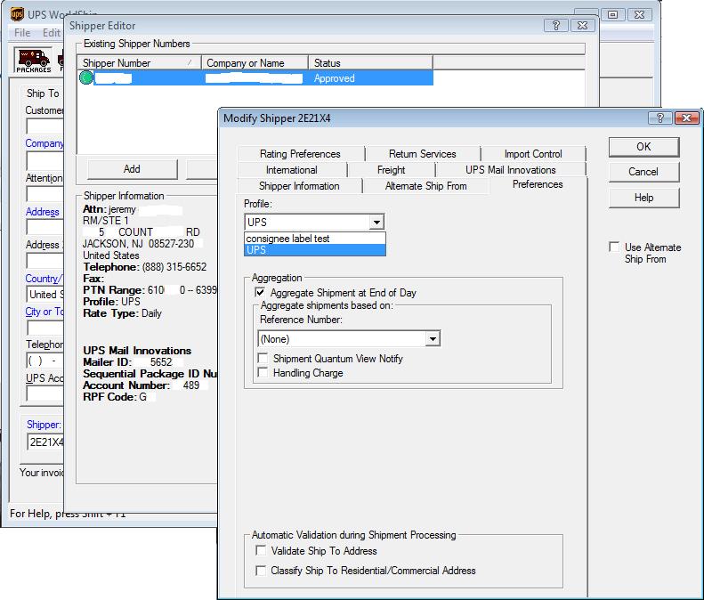This screenshot has height=600, width=704.
Task: Click the blue Shipper label in WorldShip
Action: (x=44, y=425)
